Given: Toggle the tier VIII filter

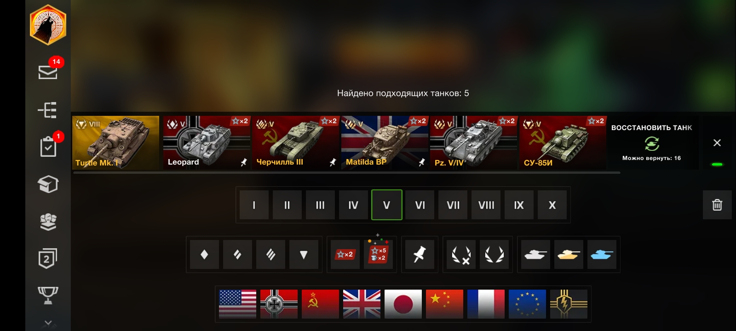Looking at the screenshot, I should coord(486,205).
